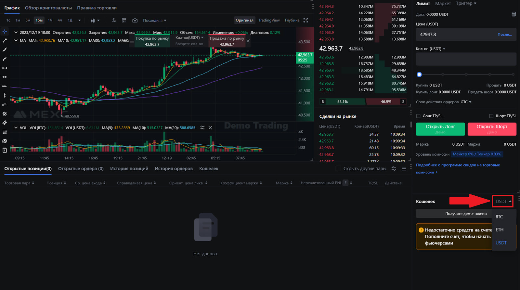The image size is (520, 290).
Task: Check Скрыть другие пары
Action: pos(338,168)
